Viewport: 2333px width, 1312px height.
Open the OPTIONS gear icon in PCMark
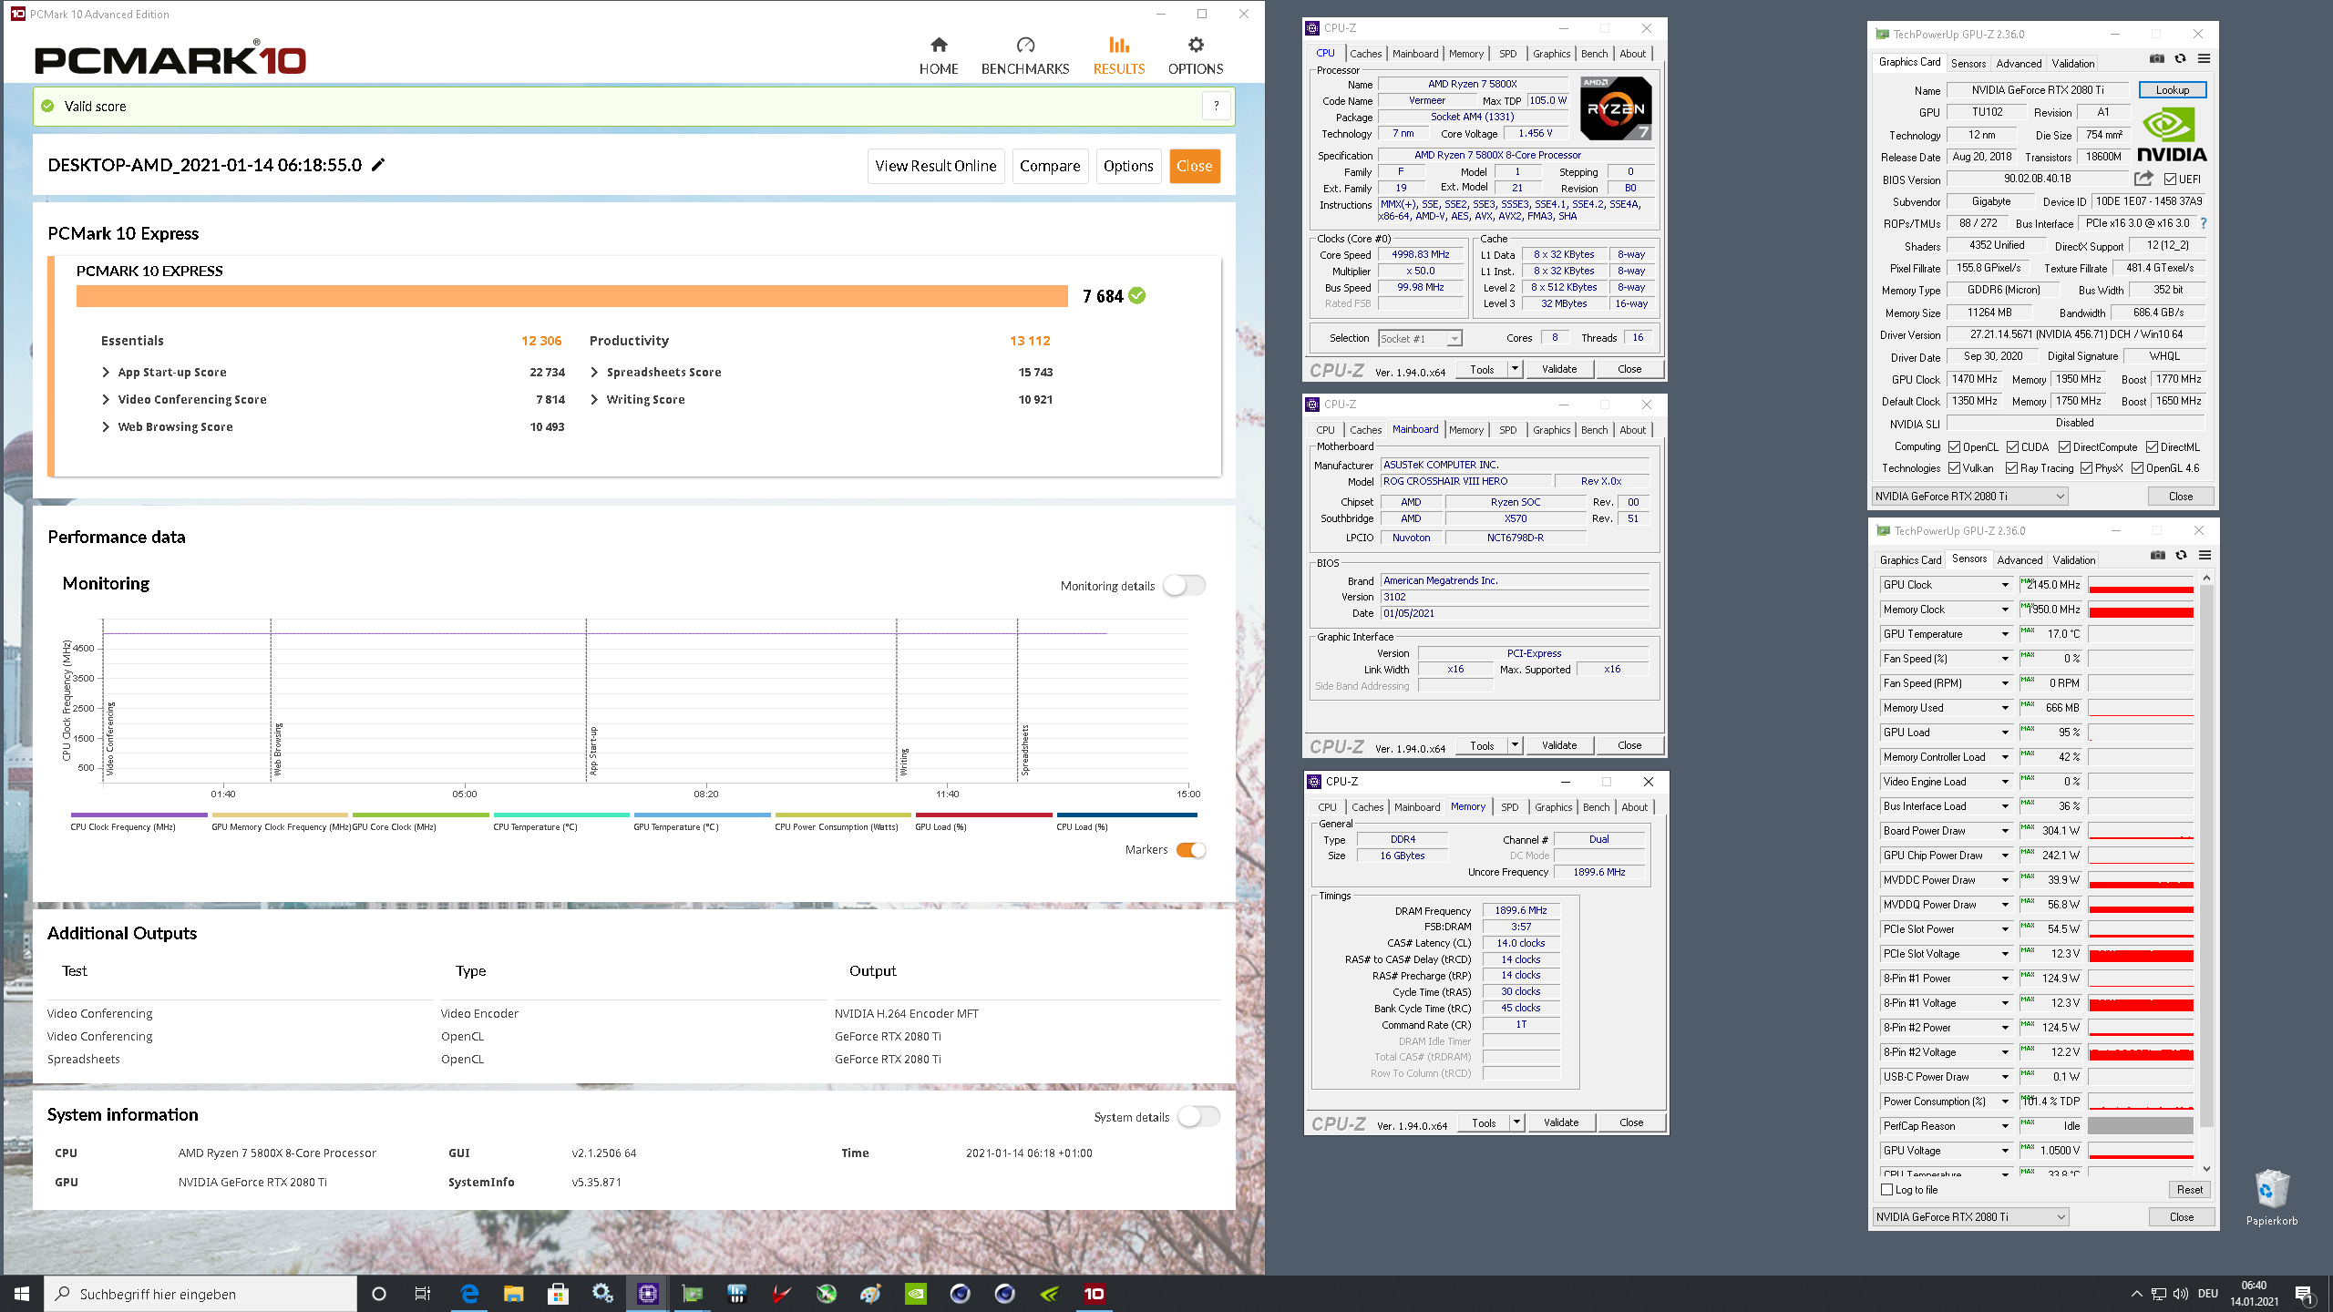pyautogui.click(x=1196, y=45)
